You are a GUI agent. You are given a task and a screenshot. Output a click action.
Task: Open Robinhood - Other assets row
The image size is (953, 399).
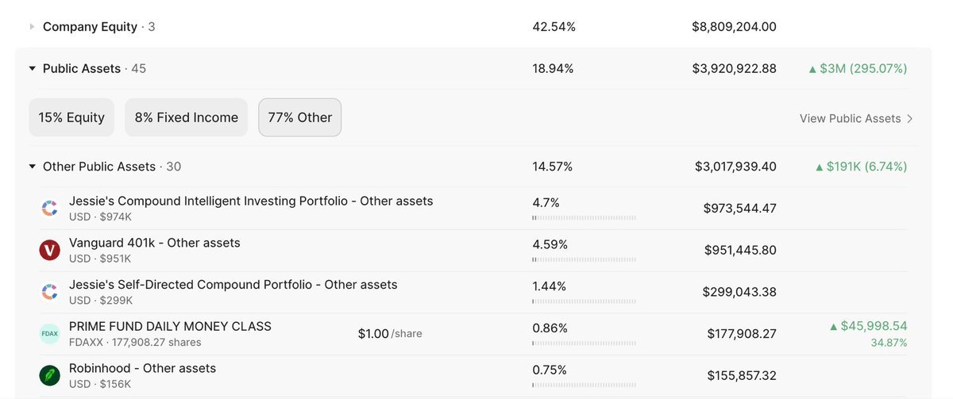142,368
